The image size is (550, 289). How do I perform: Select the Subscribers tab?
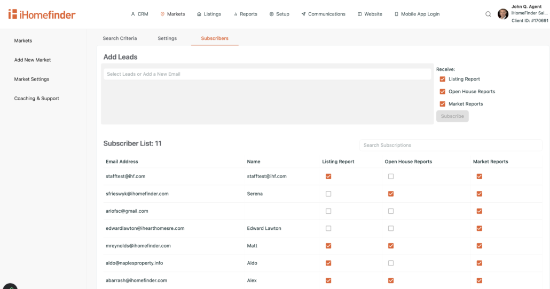click(x=215, y=38)
